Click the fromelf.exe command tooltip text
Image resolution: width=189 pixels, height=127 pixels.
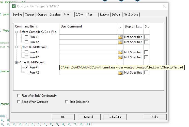pyautogui.click(x=122, y=67)
